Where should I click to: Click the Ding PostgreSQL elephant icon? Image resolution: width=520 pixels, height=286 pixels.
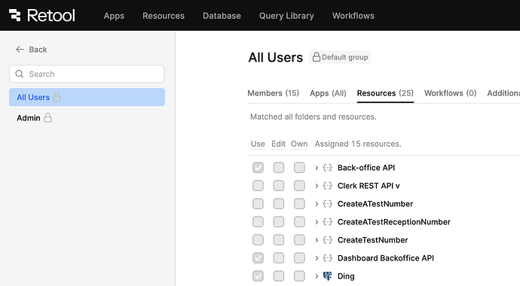tap(327, 275)
